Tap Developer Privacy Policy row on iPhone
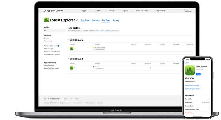221x120 pixels. coord(198,109)
